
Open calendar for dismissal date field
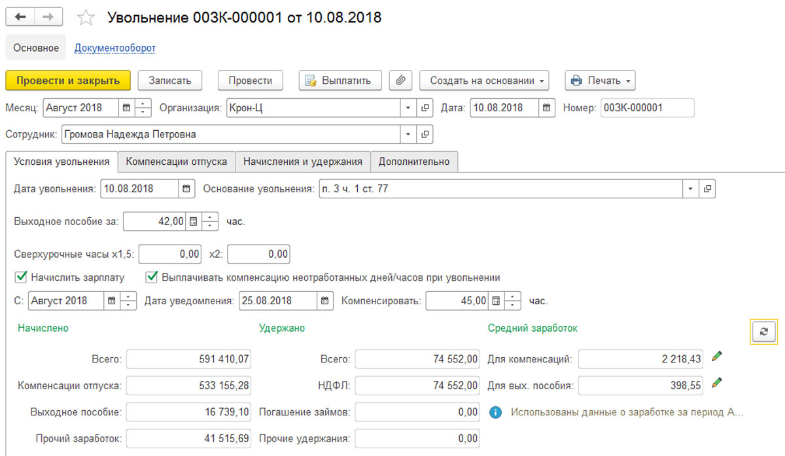187,189
